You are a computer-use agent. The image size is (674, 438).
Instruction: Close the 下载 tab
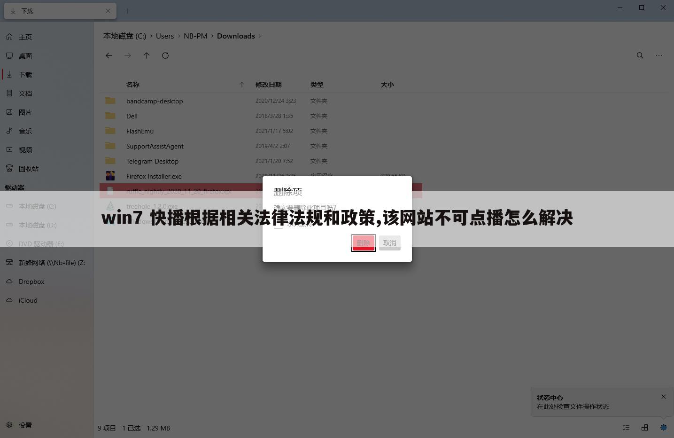pyautogui.click(x=108, y=11)
